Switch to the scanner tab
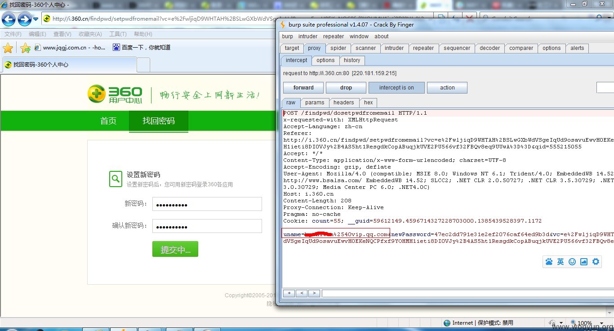614x331 pixels. click(366, 48)
